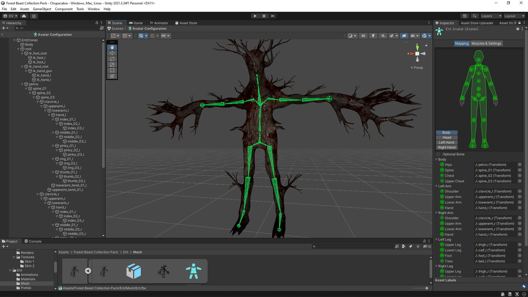Click the cloud services icon
This screenshot has width=528, height=297.
pyautogui.click(x=24, y=16)
